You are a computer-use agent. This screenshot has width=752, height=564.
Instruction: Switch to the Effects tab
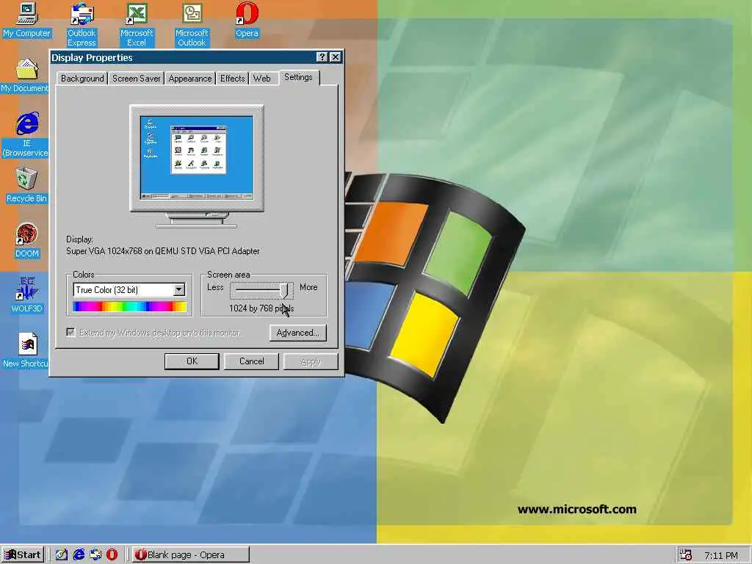233,79
